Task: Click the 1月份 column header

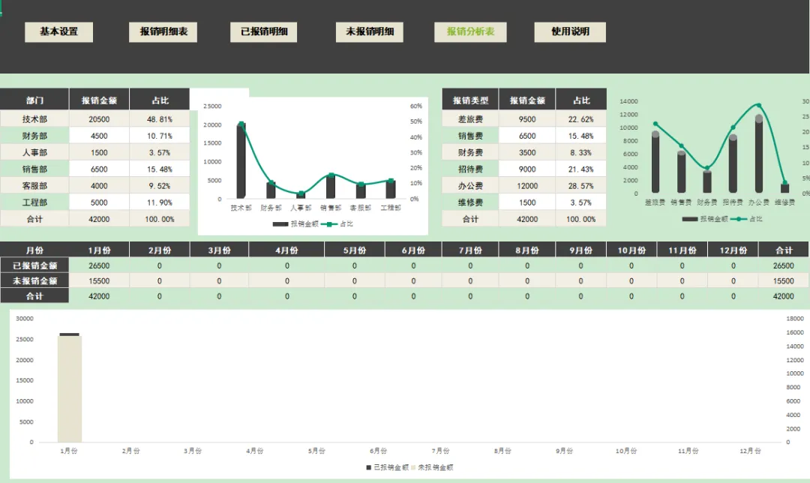Action: (x=99, y=250)
